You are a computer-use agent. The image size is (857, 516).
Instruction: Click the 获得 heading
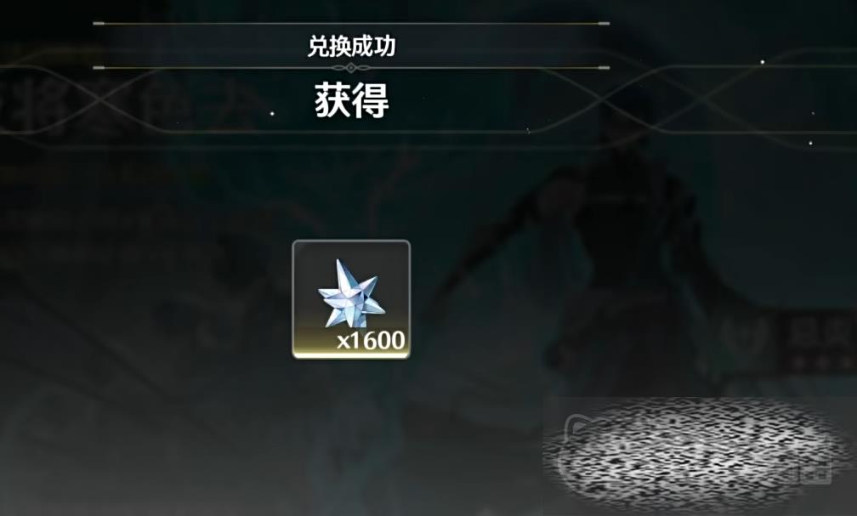[x=351, y=100]
